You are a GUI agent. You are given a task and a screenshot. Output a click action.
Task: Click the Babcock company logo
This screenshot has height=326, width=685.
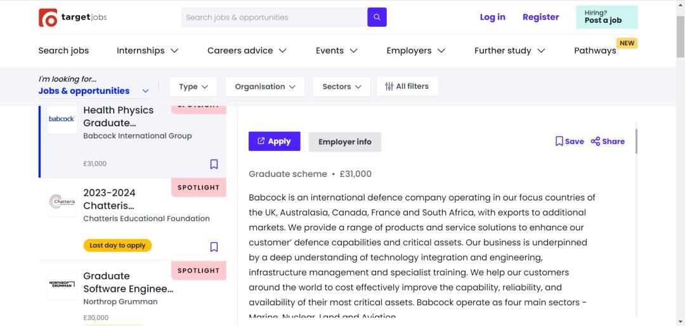point(62,119)
